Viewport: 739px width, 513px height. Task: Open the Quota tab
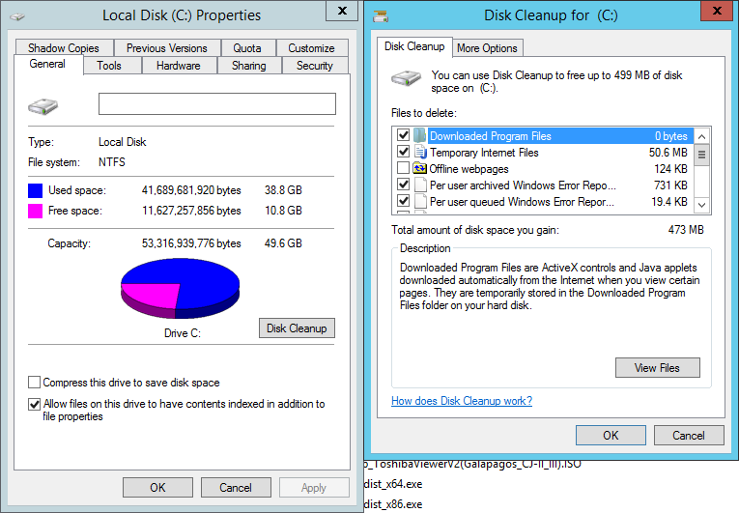pos(247,48)
